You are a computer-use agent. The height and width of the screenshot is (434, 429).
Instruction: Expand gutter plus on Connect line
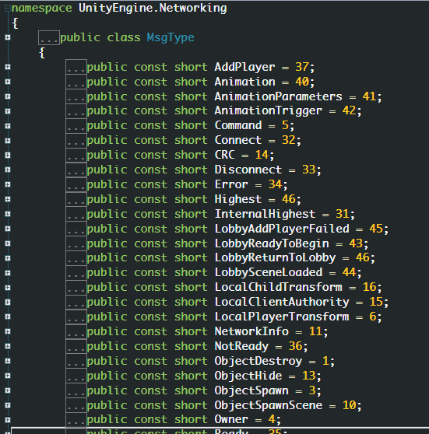[x=8, y=141]
